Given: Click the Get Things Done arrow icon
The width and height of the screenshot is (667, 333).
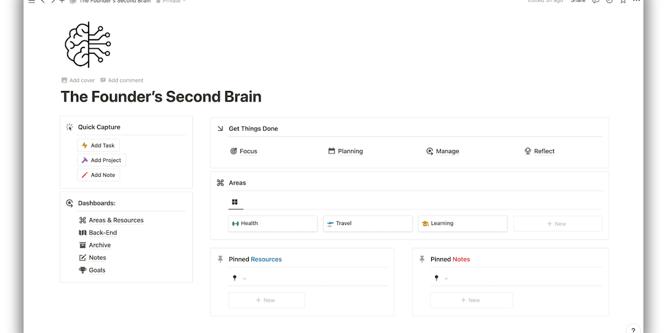Looking at the screenshot, I should (220, 128).
